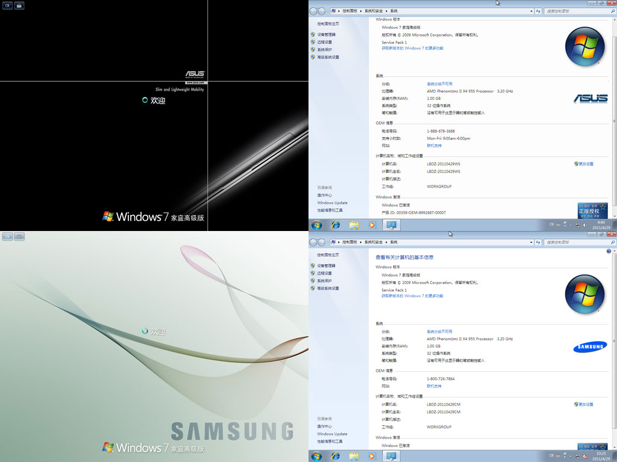617x462 pixels.
Task: Open 远程设置 in the ASUS System window sidebar
Action: coord(325,42)
